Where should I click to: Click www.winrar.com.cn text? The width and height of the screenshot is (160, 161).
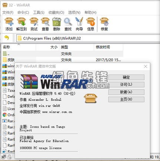57,112
